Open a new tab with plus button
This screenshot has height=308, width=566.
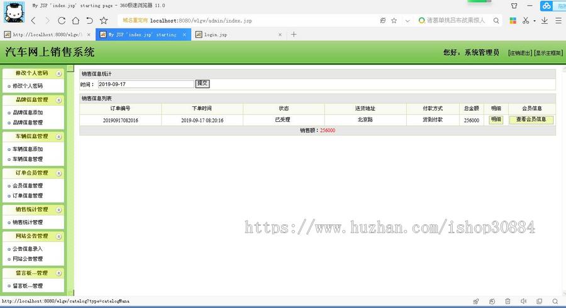click(294, 35)
